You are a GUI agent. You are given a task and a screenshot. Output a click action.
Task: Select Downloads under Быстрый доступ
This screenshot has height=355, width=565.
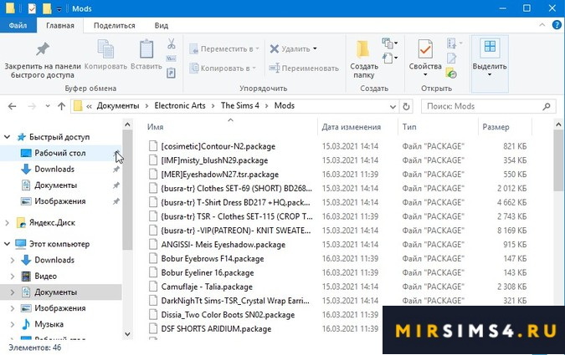click(54, 169)
